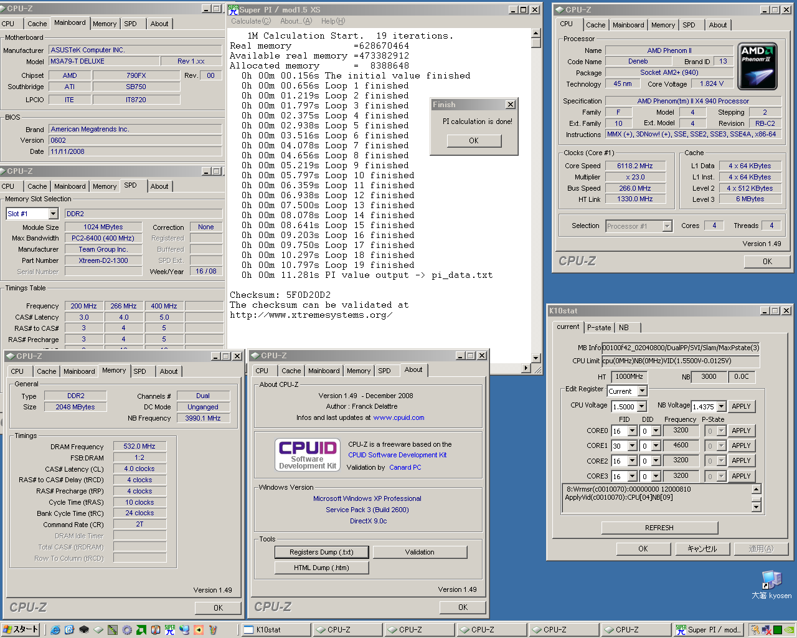797x638 pixels.
Task: Open the Cache tab in the CPU-Z processor window
Action: point(595,25)
